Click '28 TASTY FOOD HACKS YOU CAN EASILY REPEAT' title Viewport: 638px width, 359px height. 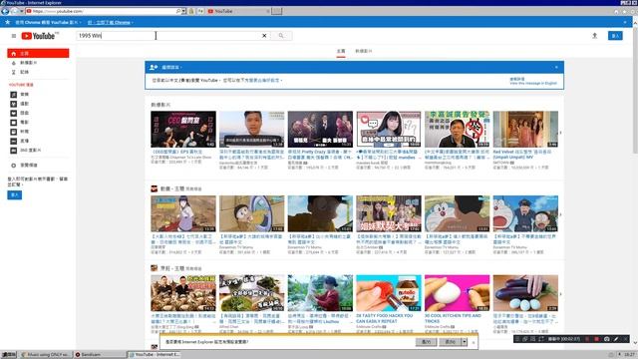tap(384, 318)
